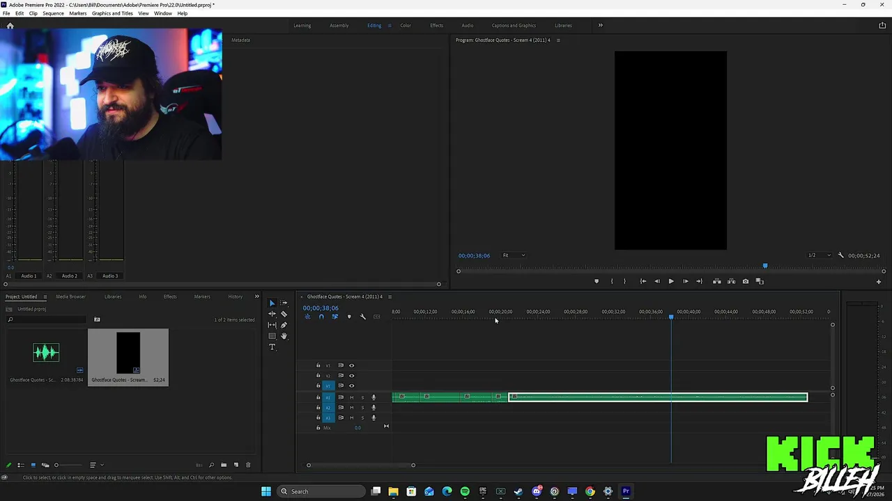Toggle V1 track output eye
The width and height of the screenshot is (892, 501).
pos(351,385)
